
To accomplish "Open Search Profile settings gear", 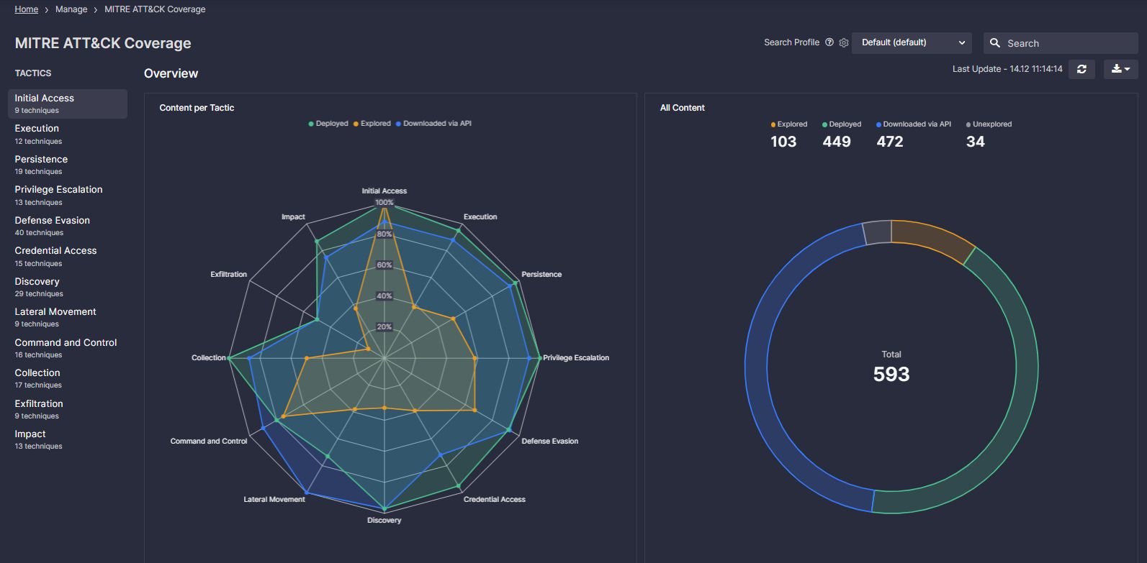I will click(844, 42).
